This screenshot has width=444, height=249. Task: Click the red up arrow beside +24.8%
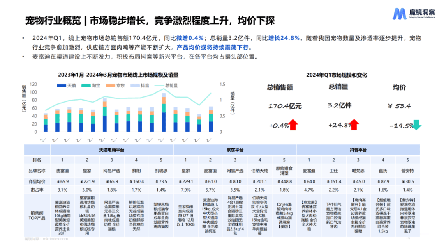[x=354, y=124]
